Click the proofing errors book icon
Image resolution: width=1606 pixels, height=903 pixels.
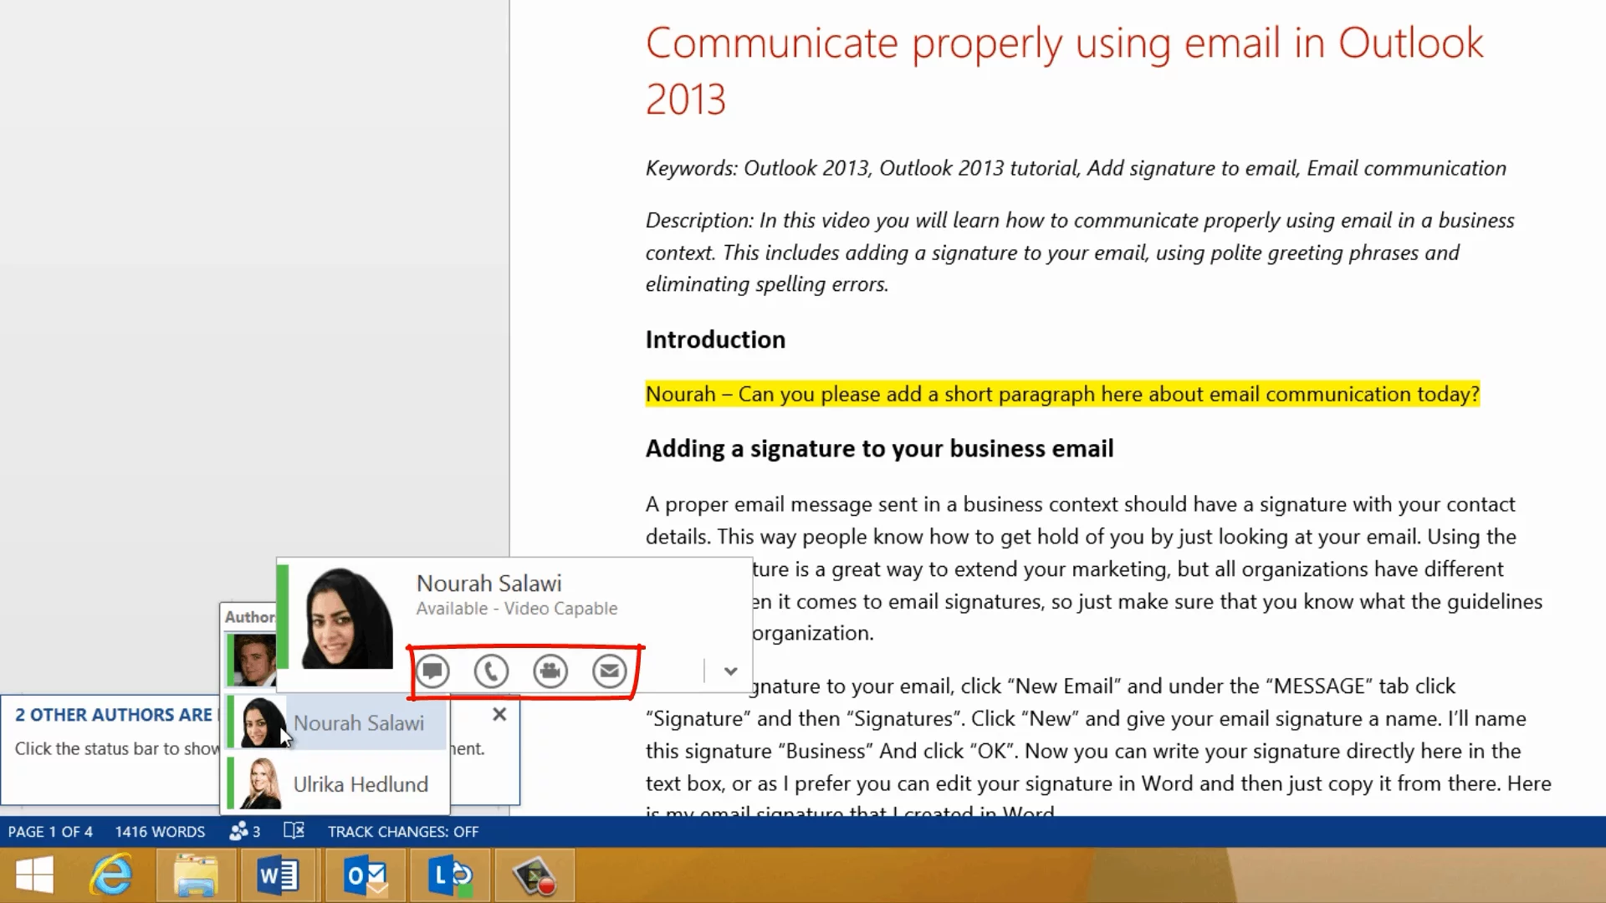[294, 831]
